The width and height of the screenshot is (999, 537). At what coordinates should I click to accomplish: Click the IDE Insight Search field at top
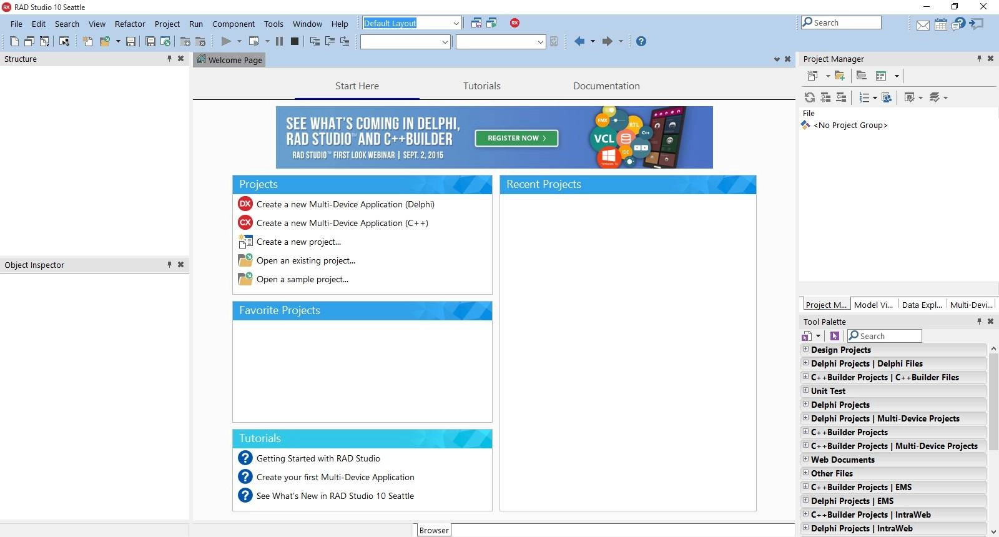point(841,22)
